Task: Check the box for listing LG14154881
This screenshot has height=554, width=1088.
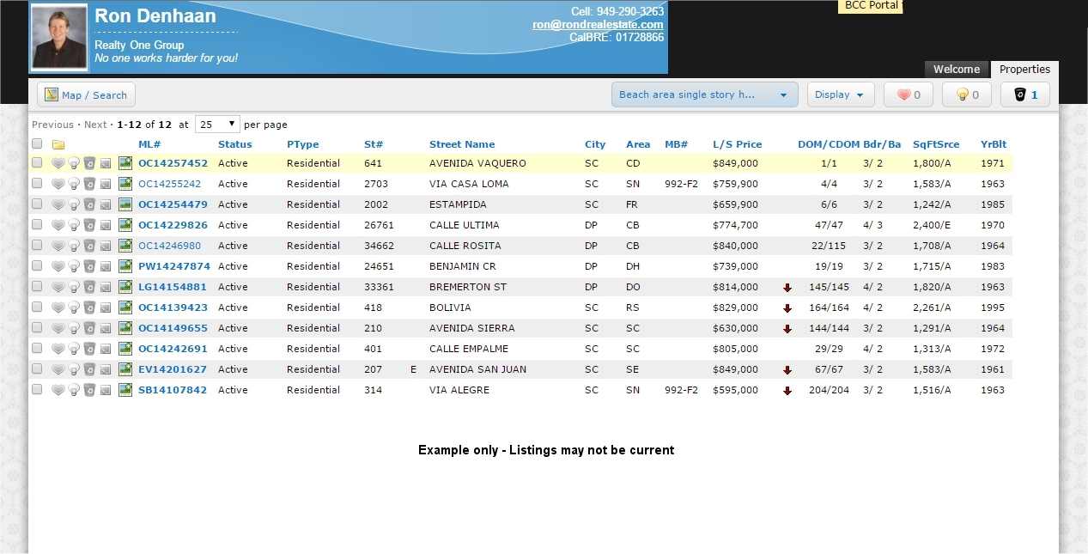Action: tap(37, 286)
